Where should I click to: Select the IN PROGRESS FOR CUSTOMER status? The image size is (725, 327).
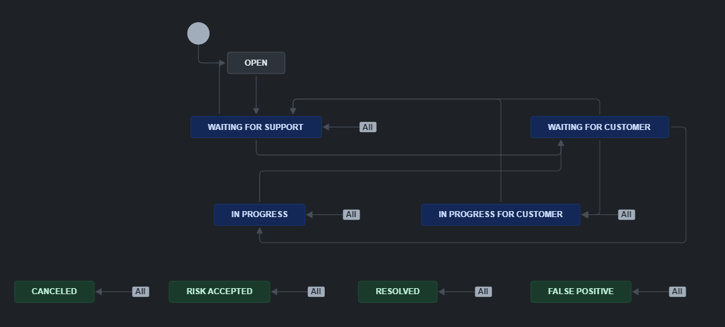click(500, 214)
